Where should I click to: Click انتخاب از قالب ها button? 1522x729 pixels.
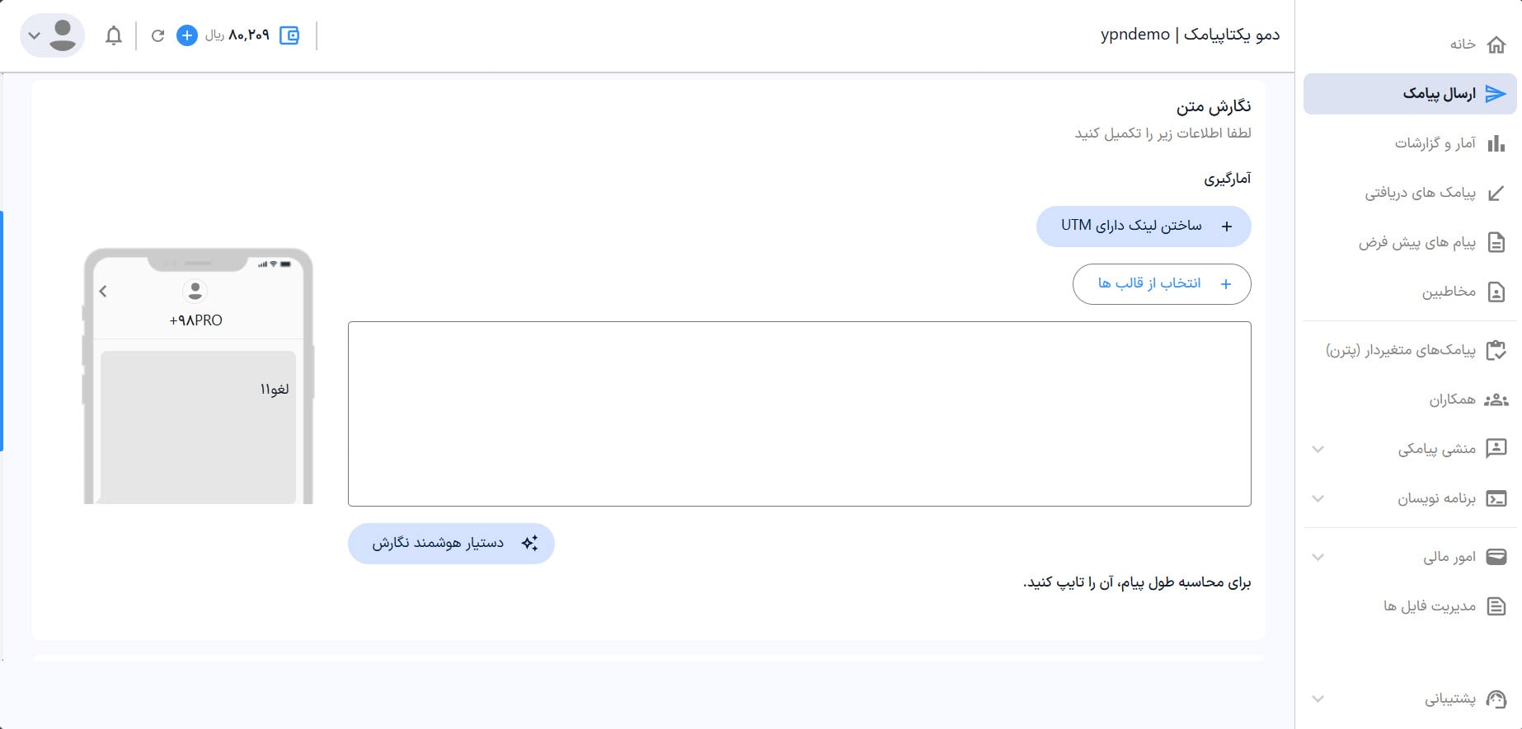pyautogui.click(x=1161, y=283)
